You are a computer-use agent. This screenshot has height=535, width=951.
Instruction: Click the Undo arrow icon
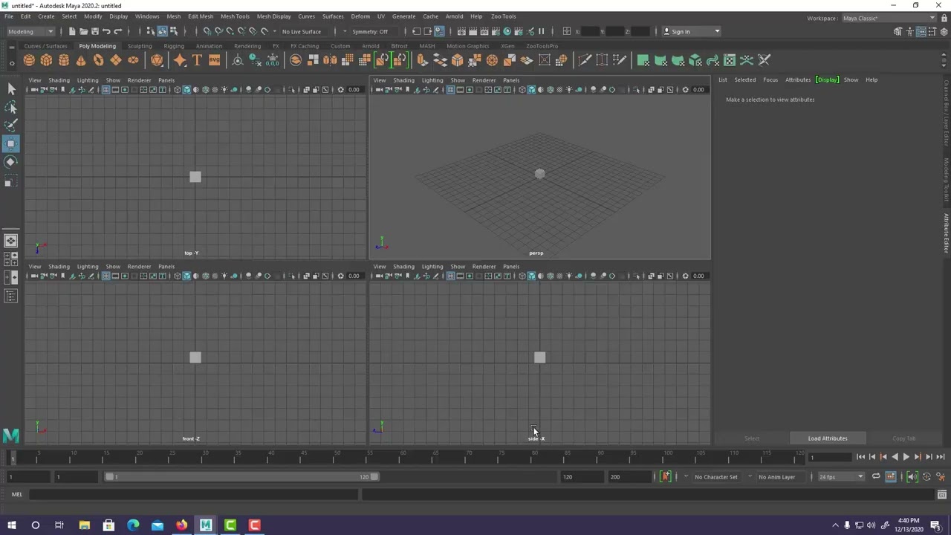click(106, 31)
